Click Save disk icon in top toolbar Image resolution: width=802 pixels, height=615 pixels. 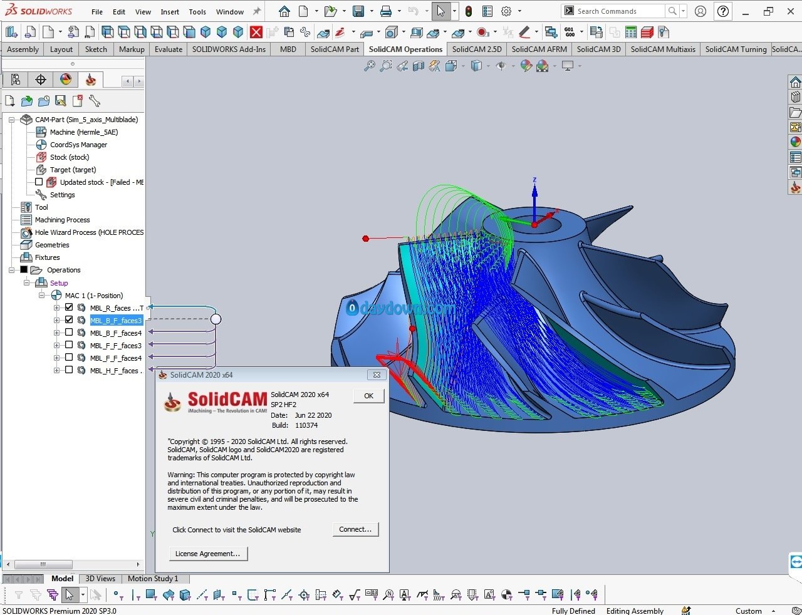pyautogui.click(x=358, y=11)
